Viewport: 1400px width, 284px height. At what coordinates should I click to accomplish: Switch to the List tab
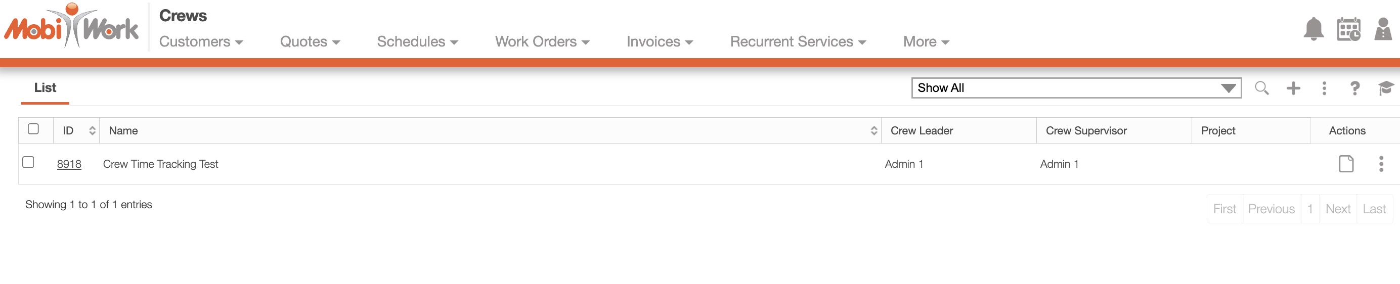click(x=45, y=87)
